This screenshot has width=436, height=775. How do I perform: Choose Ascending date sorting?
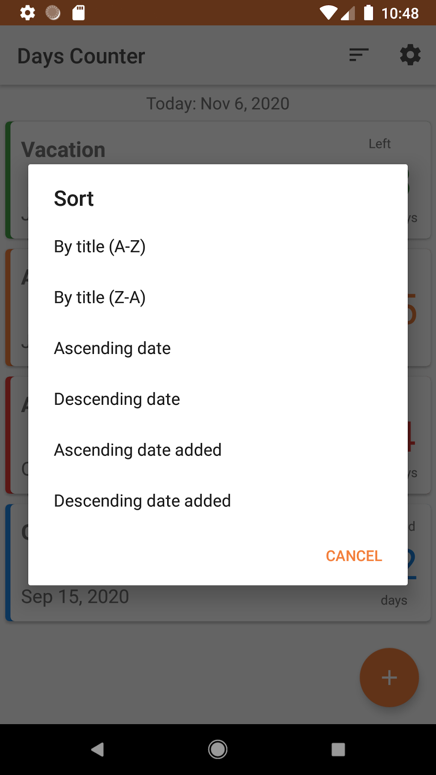pyautogui.click(x=112, y=348)
